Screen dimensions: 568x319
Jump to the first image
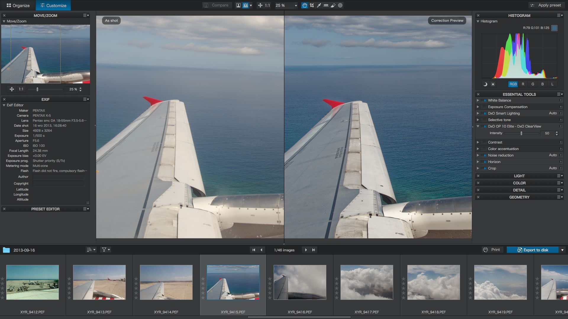(x=254, y=250)
